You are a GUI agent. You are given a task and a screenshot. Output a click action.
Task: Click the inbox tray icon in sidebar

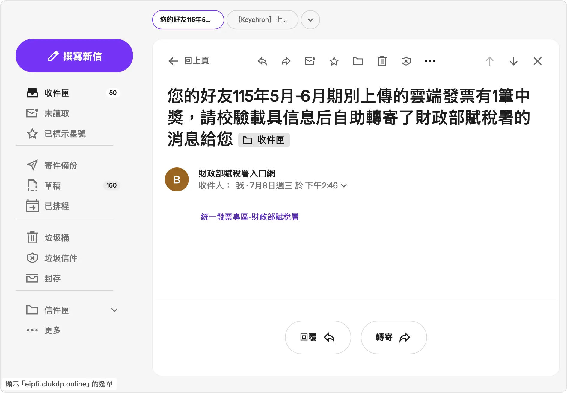click(x=32, y=93)
